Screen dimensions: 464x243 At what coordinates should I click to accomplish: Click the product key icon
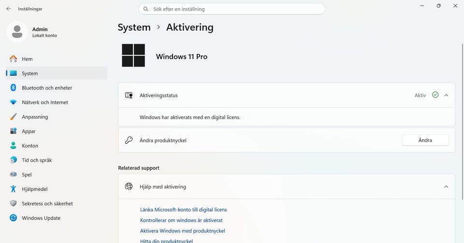(x=129, y=140)
